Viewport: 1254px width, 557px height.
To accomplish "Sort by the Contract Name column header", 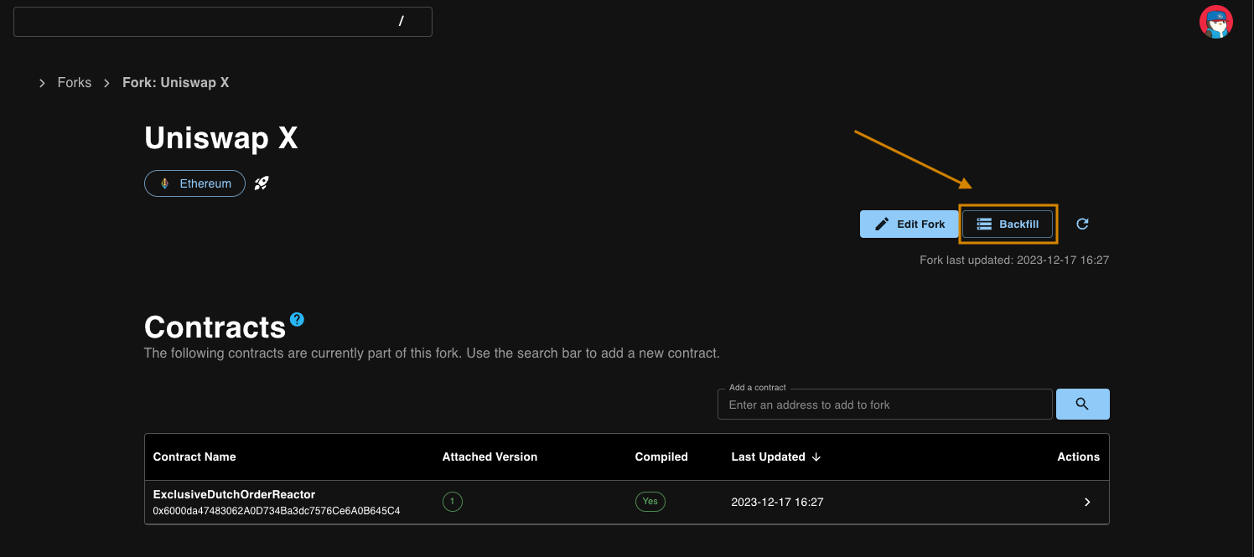I will [194, 456].
